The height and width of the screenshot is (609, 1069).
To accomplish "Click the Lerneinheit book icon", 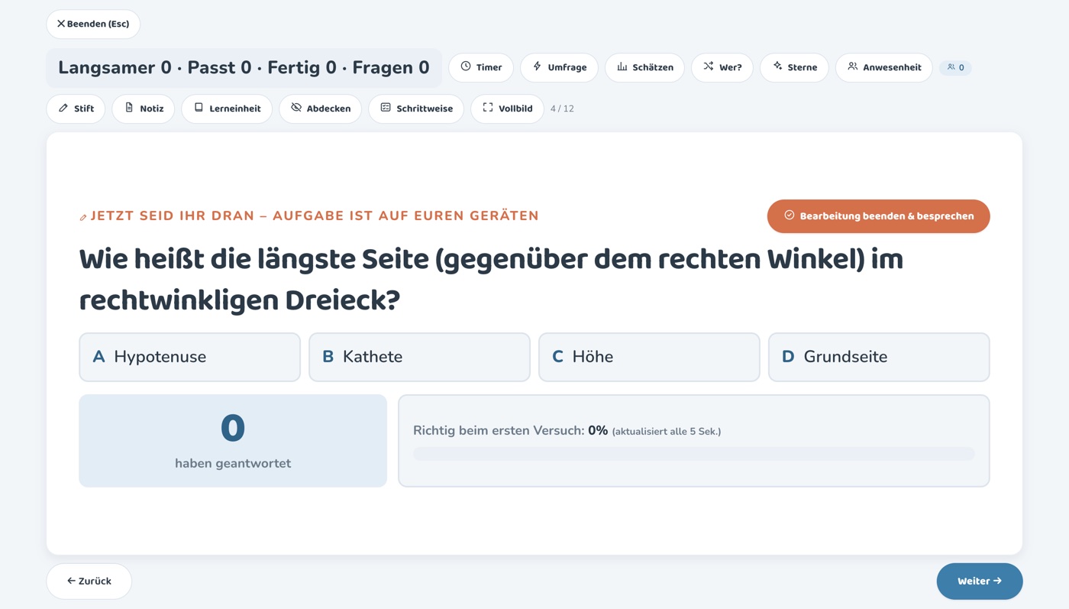I will click(x=199, y=108).
